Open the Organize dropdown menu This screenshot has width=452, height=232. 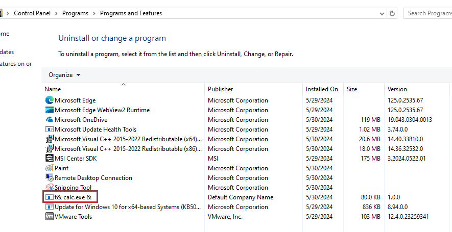coord(64,75)
